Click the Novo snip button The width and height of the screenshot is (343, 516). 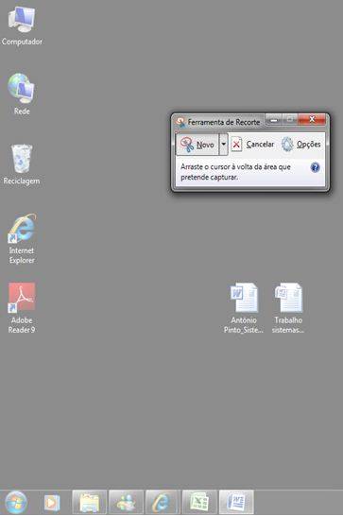click(197, 145)
